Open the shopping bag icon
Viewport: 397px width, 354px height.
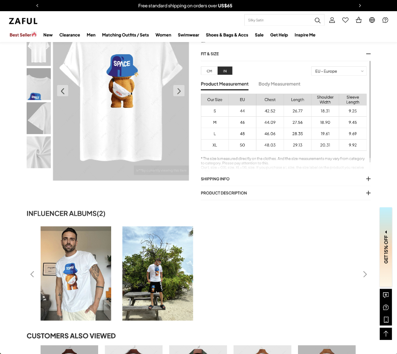click(x=359, y=20)
